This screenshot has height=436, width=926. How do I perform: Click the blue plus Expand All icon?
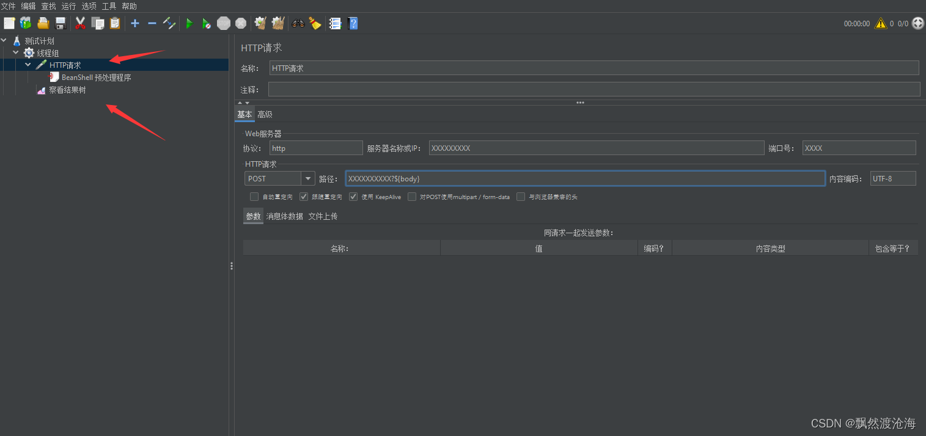point(135,23)
